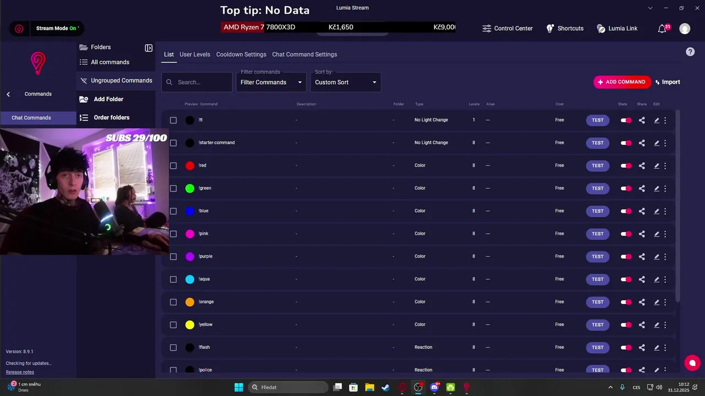The height and width of the screenshot is (396, 705).
Task: Click the Windows taskbar search box
Action: (289, 387)
